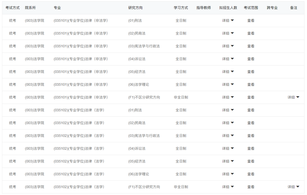Click 查看 for 035102 (03)宪法学与行政法 row

pos(251,136)
